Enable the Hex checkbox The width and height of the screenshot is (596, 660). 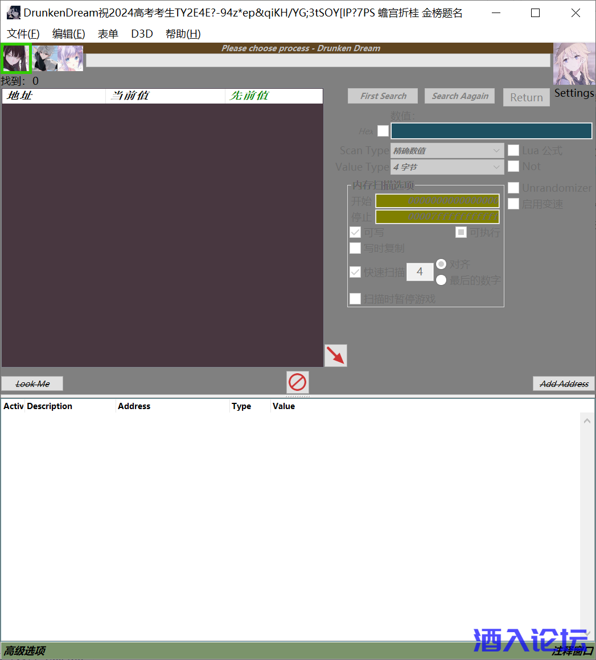click(383, 131)
